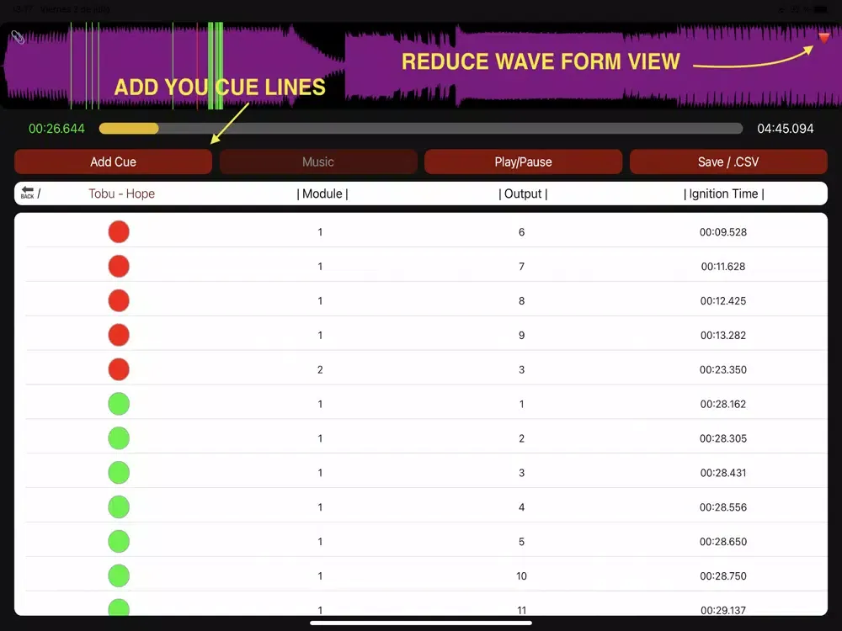842x631 pixels.
Task: Click output value 10 in 00:28.750 row
Action: (x=521, y=575)
